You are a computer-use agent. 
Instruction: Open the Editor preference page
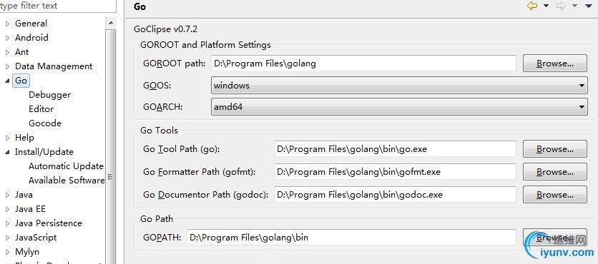41,109
